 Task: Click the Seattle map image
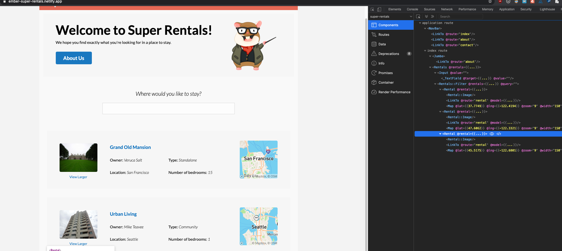[259, 226]
